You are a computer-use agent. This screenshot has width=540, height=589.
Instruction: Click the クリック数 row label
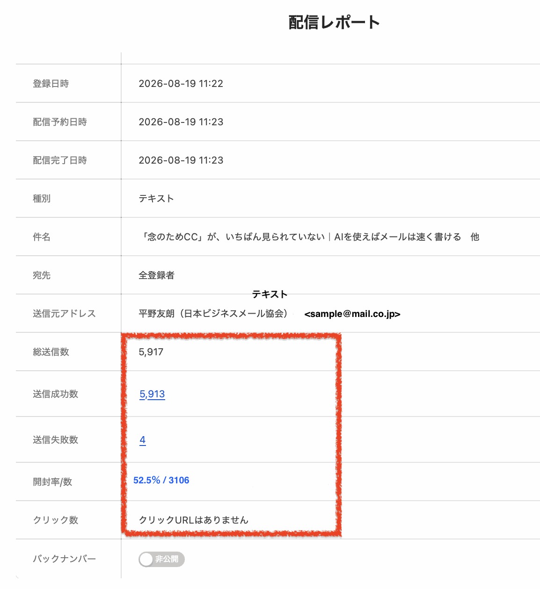tap(55, 520)
